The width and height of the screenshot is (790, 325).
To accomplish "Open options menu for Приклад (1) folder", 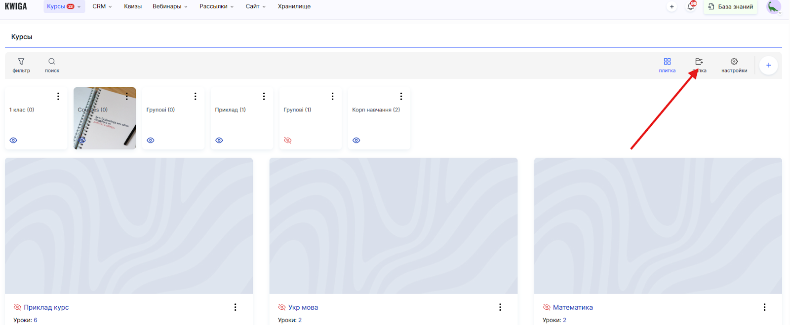I will 264,96.
